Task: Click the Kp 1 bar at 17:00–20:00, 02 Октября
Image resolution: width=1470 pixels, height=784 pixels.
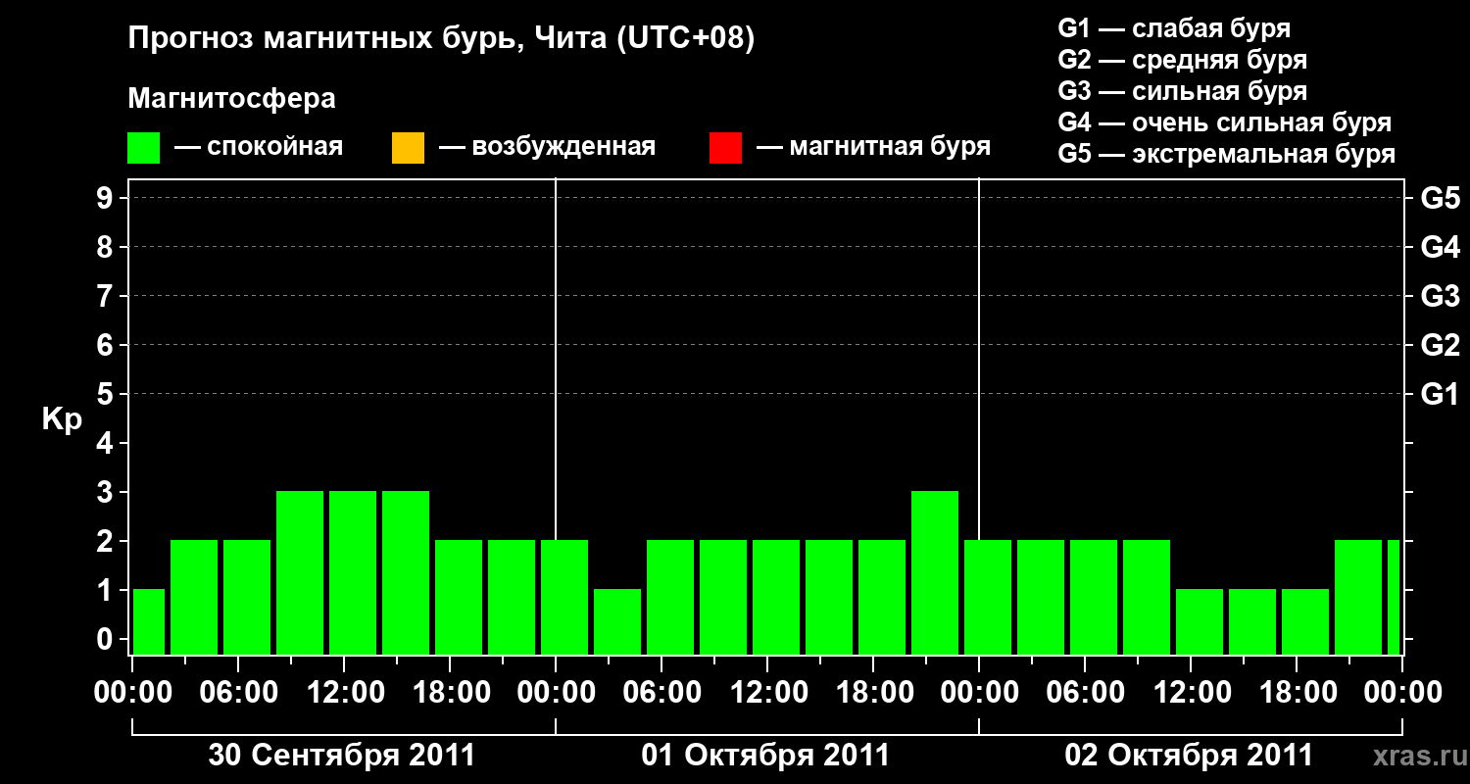Action: point(1305,621)
